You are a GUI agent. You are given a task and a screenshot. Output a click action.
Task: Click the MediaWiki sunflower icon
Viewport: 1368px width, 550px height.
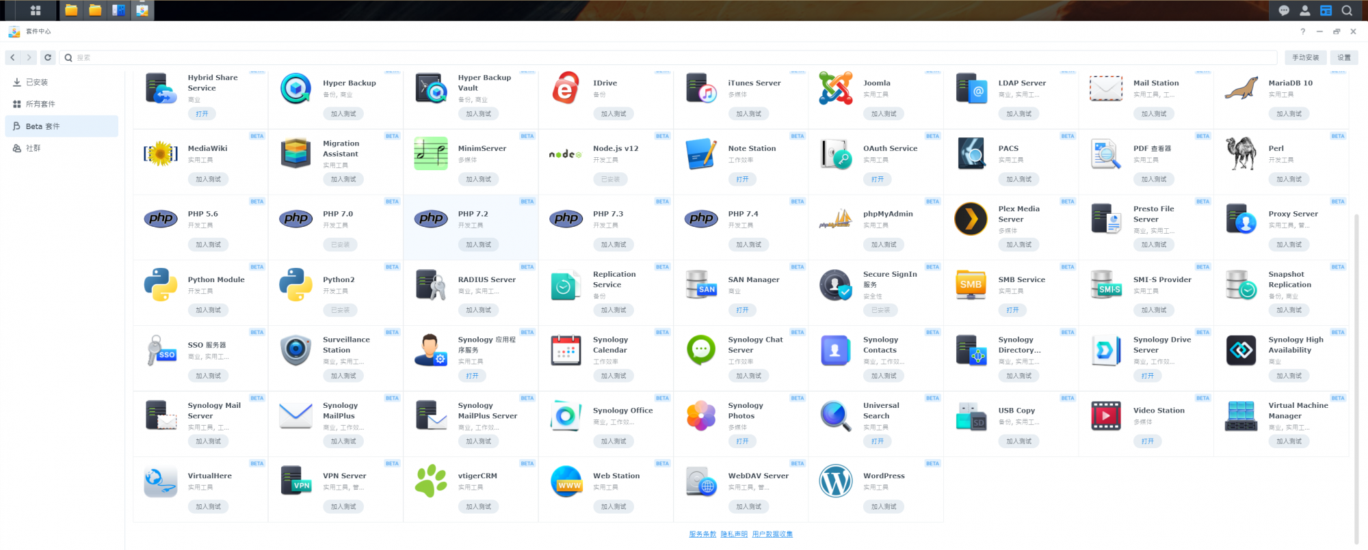click(161, 154)
